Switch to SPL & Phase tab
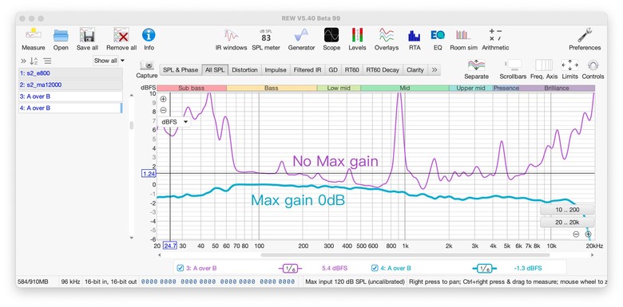 [181, 70]
